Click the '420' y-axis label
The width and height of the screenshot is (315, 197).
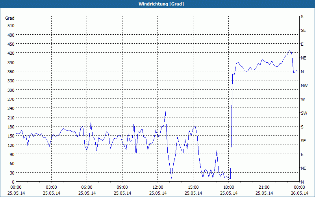[11, 53]
